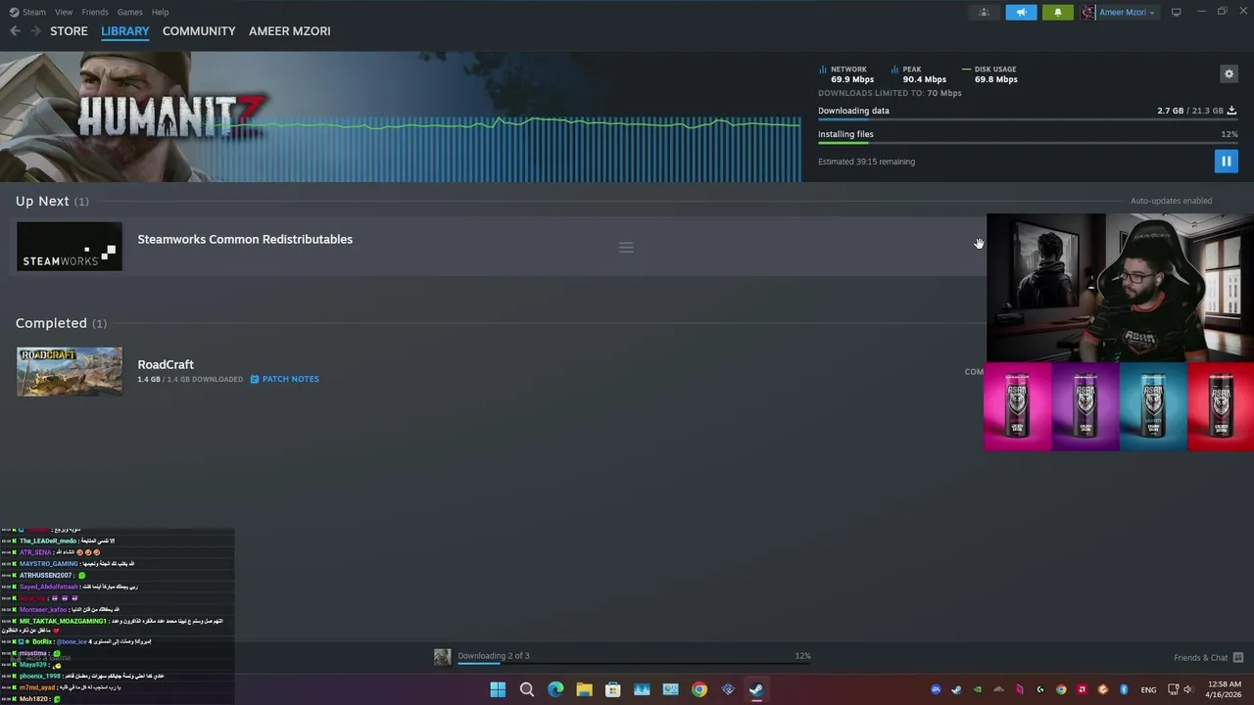
Task: Switch to the COMMUNITY tab
Action: click(x=199, y=31)
